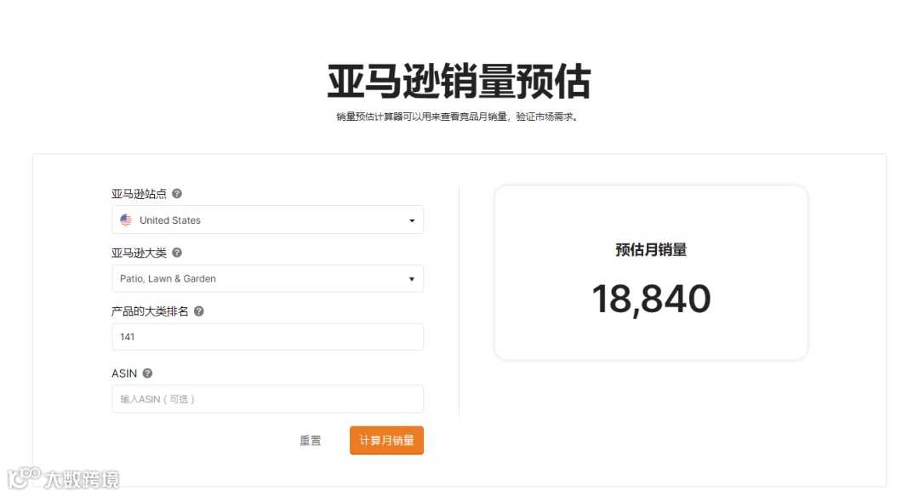Click the estimated sales value 18,840

tap(651, 299)
